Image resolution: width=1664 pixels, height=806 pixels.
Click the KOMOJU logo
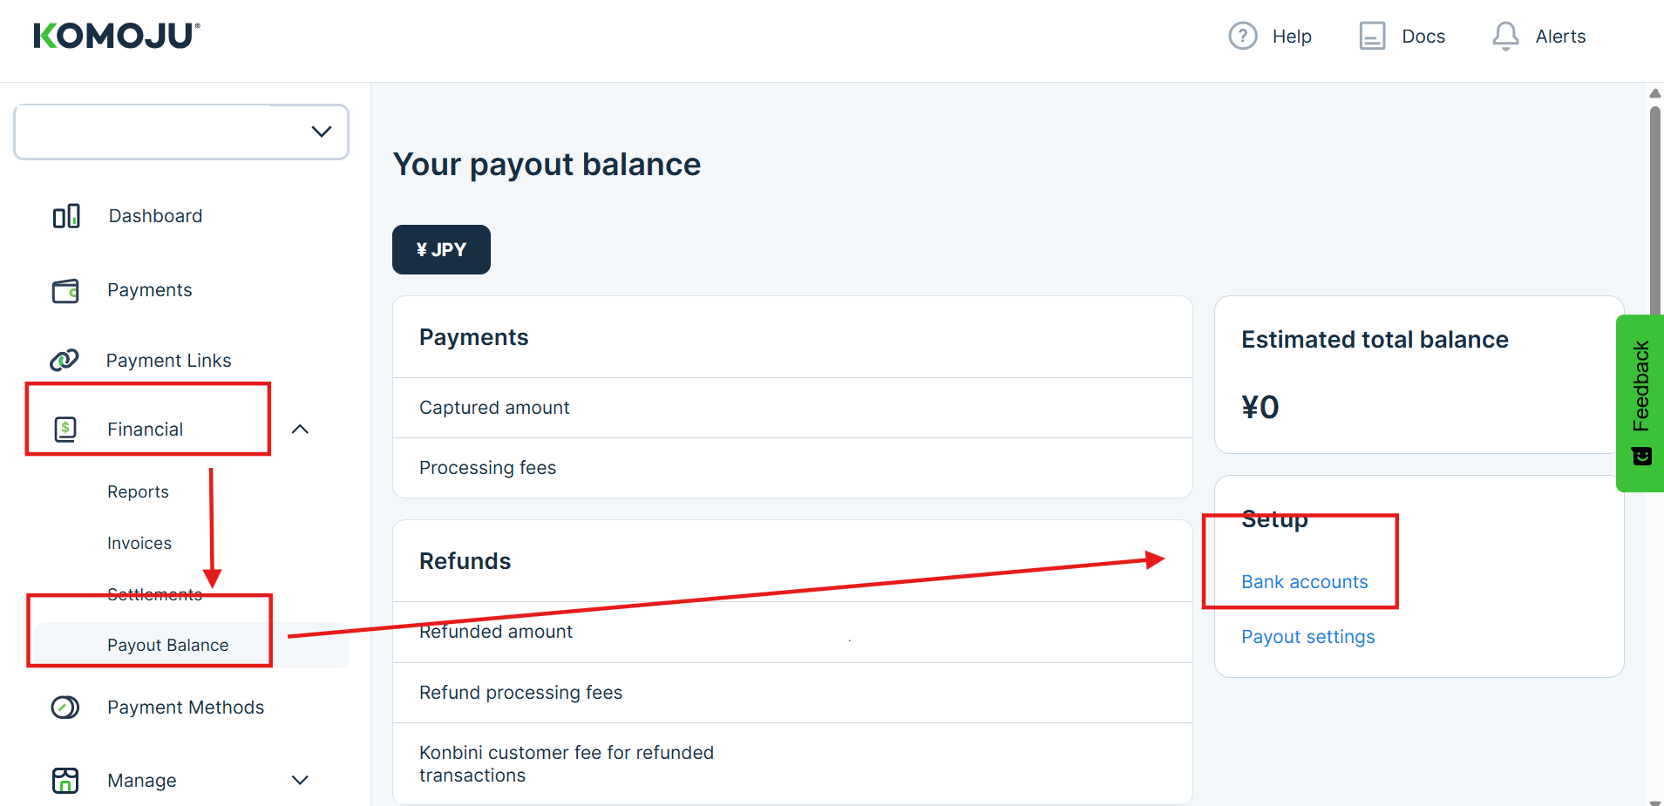click(117, 36)
